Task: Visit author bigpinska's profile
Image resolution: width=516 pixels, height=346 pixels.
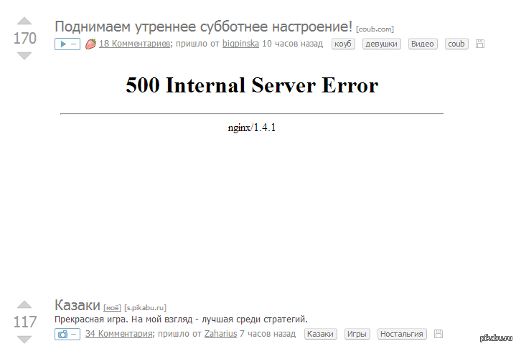Action: tap(240, 44)
